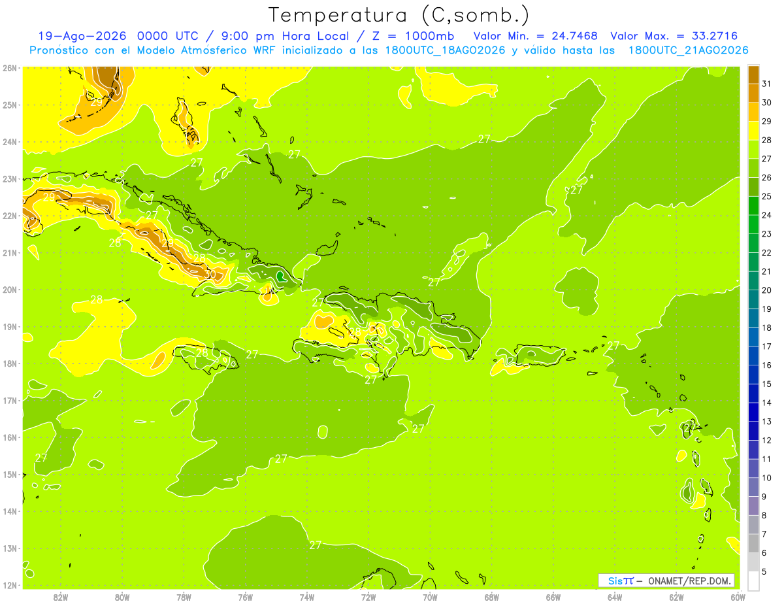Pick the purple swatch between 9 and 10
784x606 pixels.
point(754,487)
